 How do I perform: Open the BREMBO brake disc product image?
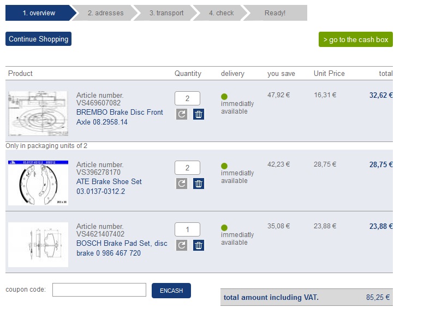tap(38, 114)
